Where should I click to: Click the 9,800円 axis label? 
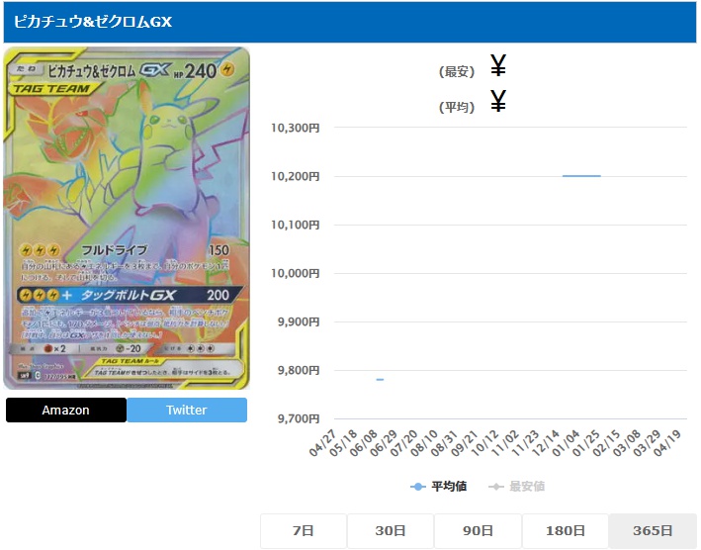click(x=299, y=371)
